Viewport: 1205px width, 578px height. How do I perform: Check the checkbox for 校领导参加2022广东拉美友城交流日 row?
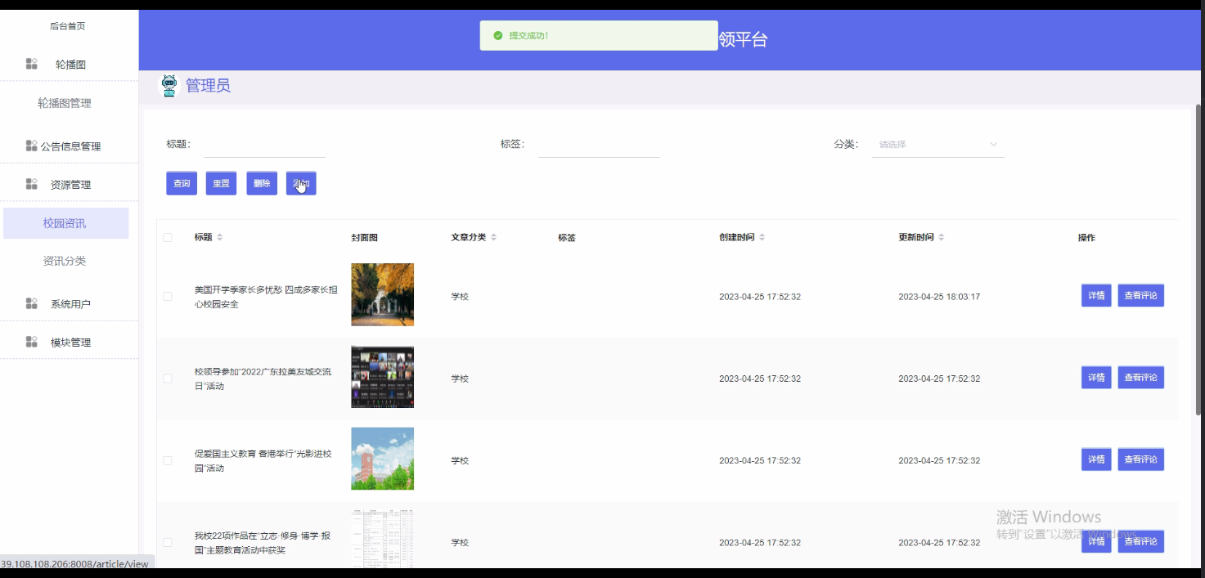[167, 378]
